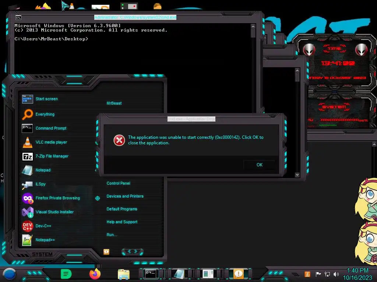Click the 7z icon in the start menu
This screenshot has height=282, width=377.
(27, 156)
